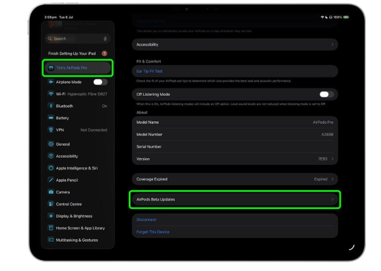This screenshot has height=271, width=381.
Task: Select Tim's AirPods Pro in sidebar
Action: pos(77,68)
